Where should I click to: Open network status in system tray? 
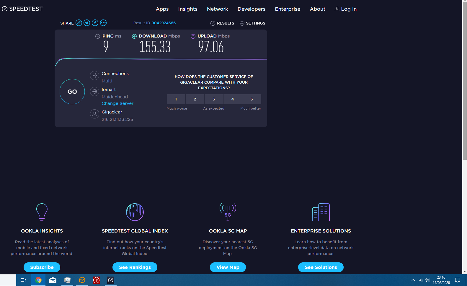420,280
